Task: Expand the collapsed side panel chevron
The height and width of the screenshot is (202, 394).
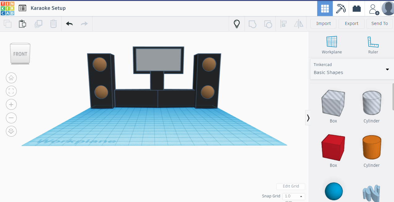Action: (308, 117)
